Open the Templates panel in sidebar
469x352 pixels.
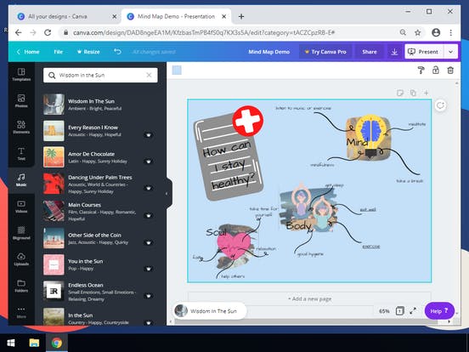[21, 75]
